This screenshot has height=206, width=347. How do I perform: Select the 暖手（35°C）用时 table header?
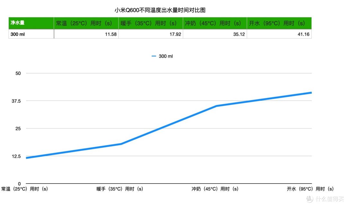(x=151, y=23)
